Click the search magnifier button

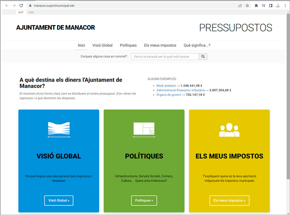click(203, 57)
